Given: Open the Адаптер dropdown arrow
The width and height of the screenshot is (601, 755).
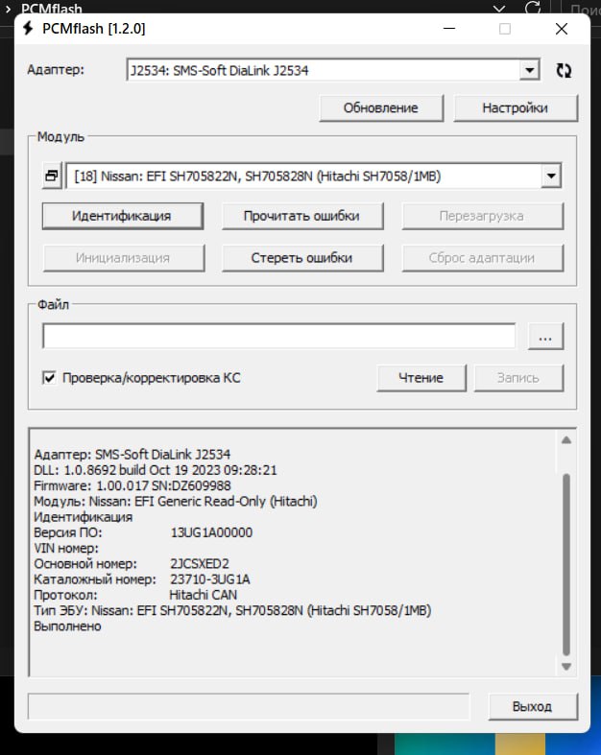Looking at the screenshot, I should 529,70.
